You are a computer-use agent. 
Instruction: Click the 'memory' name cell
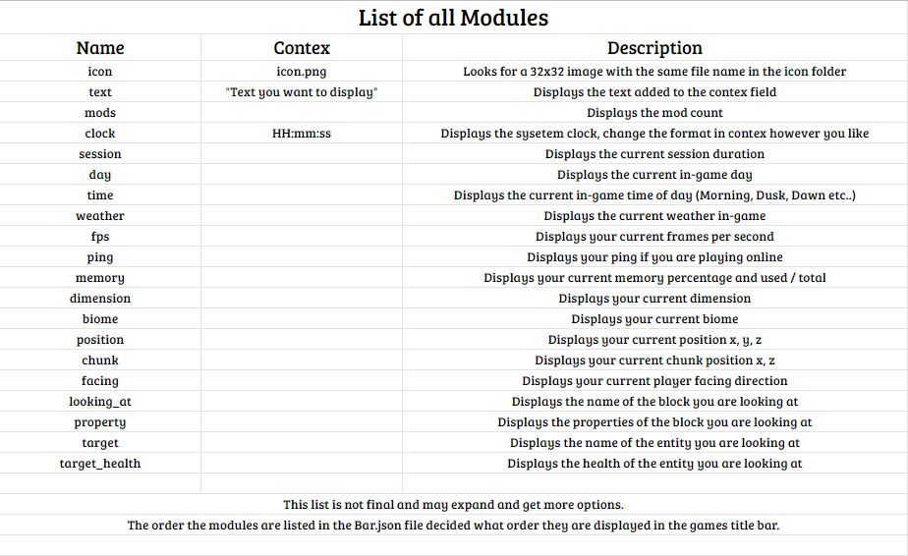[x=100, y=278]
